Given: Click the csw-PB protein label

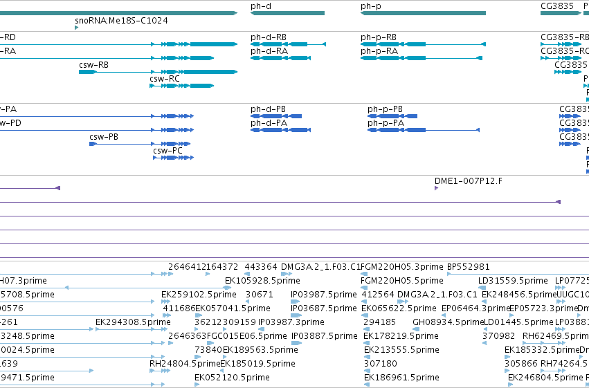Looking at the screenshot, I should click(x=104, y=137).
